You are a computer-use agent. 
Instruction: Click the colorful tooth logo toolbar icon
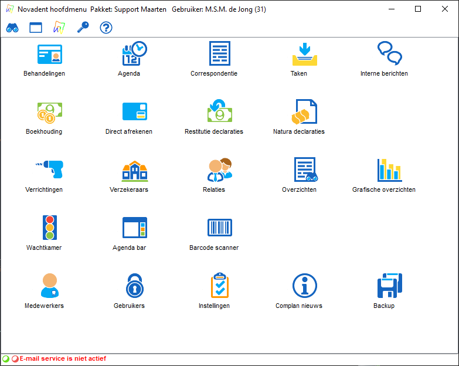pos(59,28)
